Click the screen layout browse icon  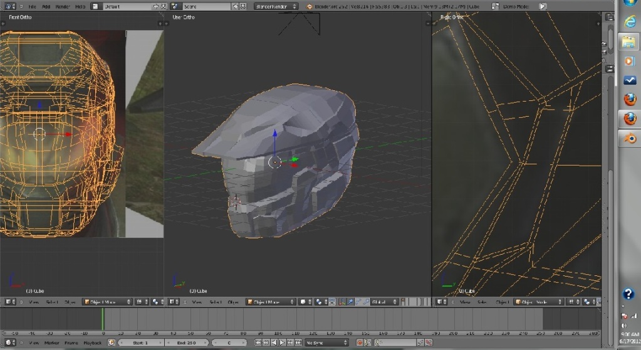[95, 6]
